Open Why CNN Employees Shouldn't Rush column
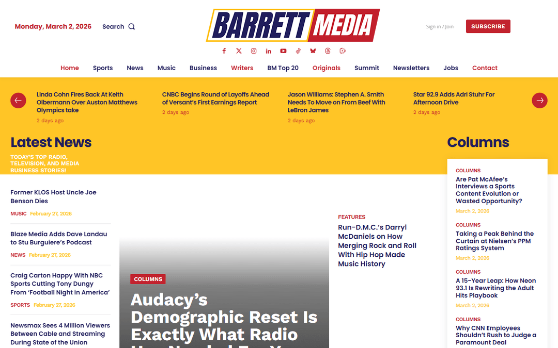Viewport: 558px width, 348px height. point(495,335)
